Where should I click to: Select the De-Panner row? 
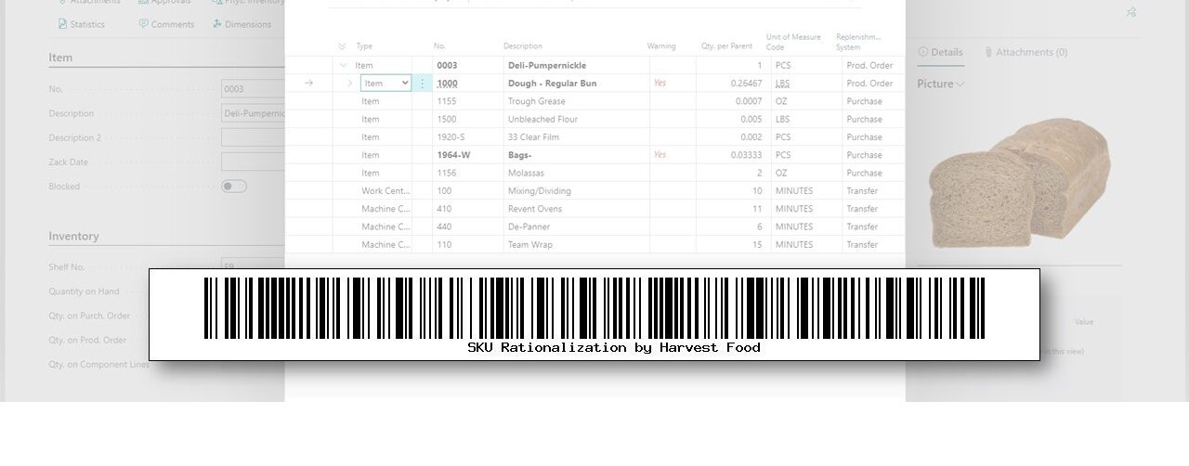pos(594,227)
